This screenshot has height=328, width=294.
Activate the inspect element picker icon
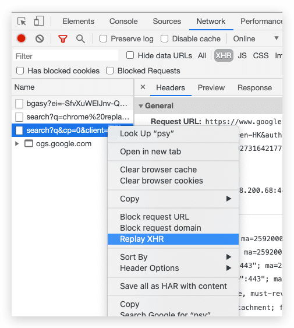click(22, 21)
